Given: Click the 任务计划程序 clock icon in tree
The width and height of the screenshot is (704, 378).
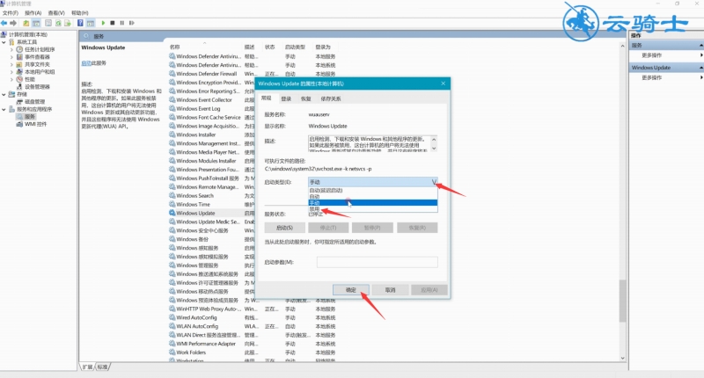Looking at the screenshot, I should coord(19,49).
